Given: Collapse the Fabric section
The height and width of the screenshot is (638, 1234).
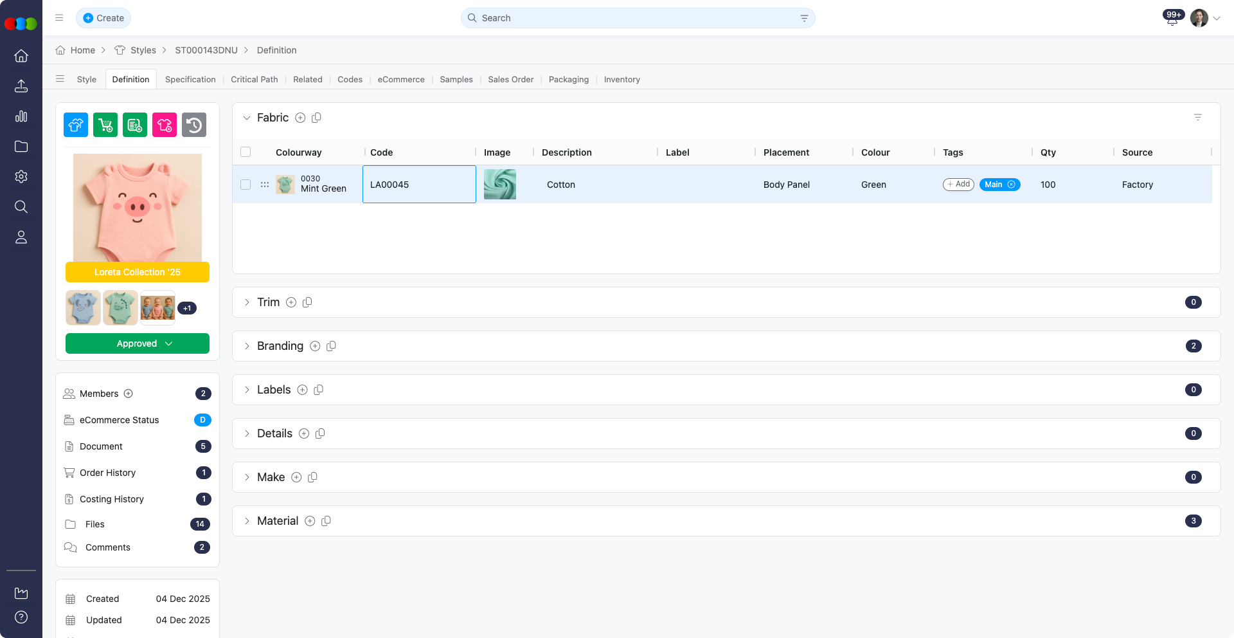Looking at the screenshot, I should (x=247, y=118).
